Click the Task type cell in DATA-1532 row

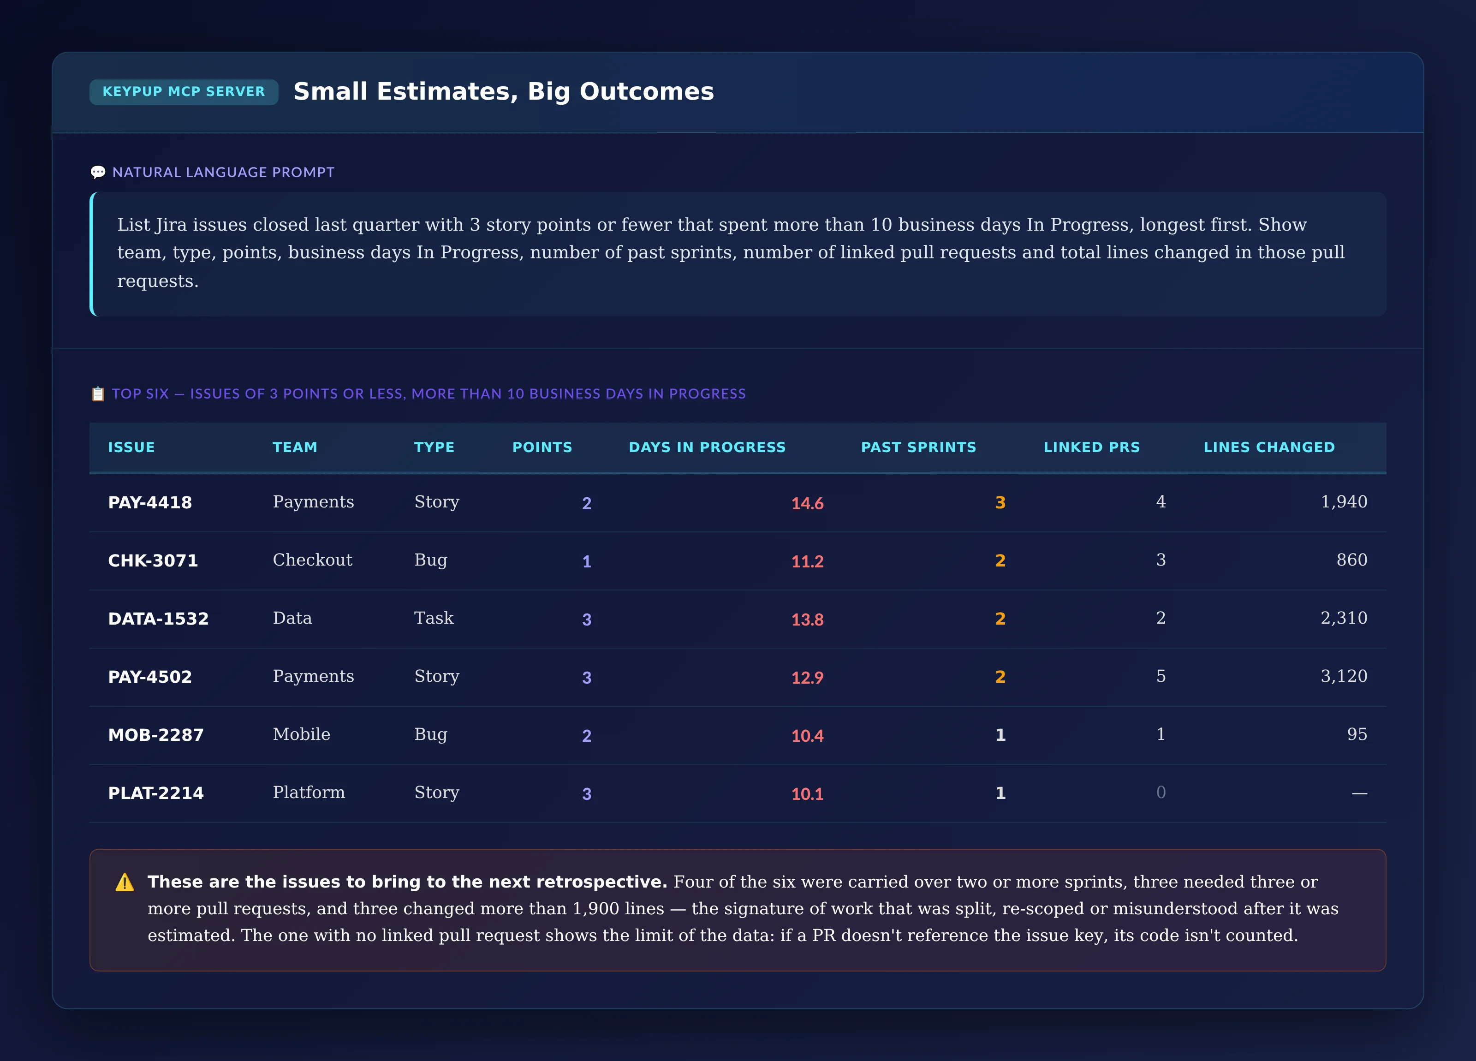click(x=434, y=618)
